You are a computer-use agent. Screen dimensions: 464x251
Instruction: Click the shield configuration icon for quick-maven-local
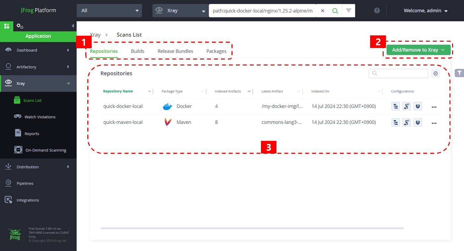[x=418, y=122]
